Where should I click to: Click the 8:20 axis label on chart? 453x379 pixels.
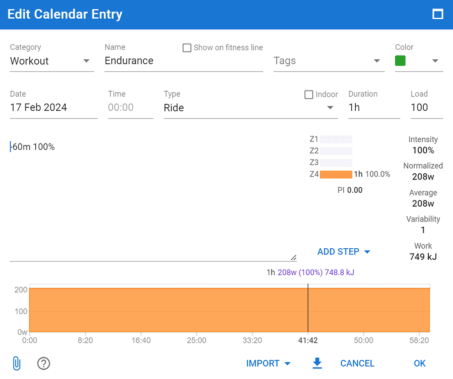coord(85,340)
